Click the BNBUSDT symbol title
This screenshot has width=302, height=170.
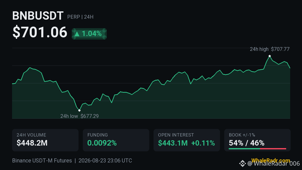click(38, 16)
